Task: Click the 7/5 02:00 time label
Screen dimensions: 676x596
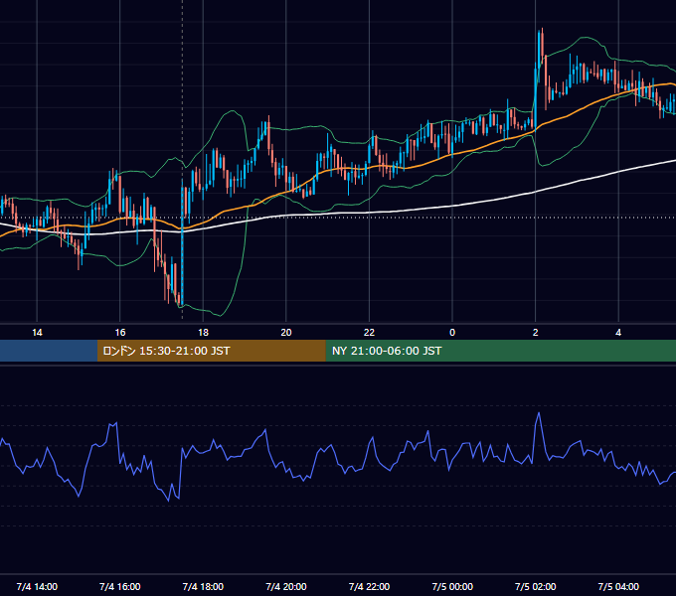Action: [536, 586]
